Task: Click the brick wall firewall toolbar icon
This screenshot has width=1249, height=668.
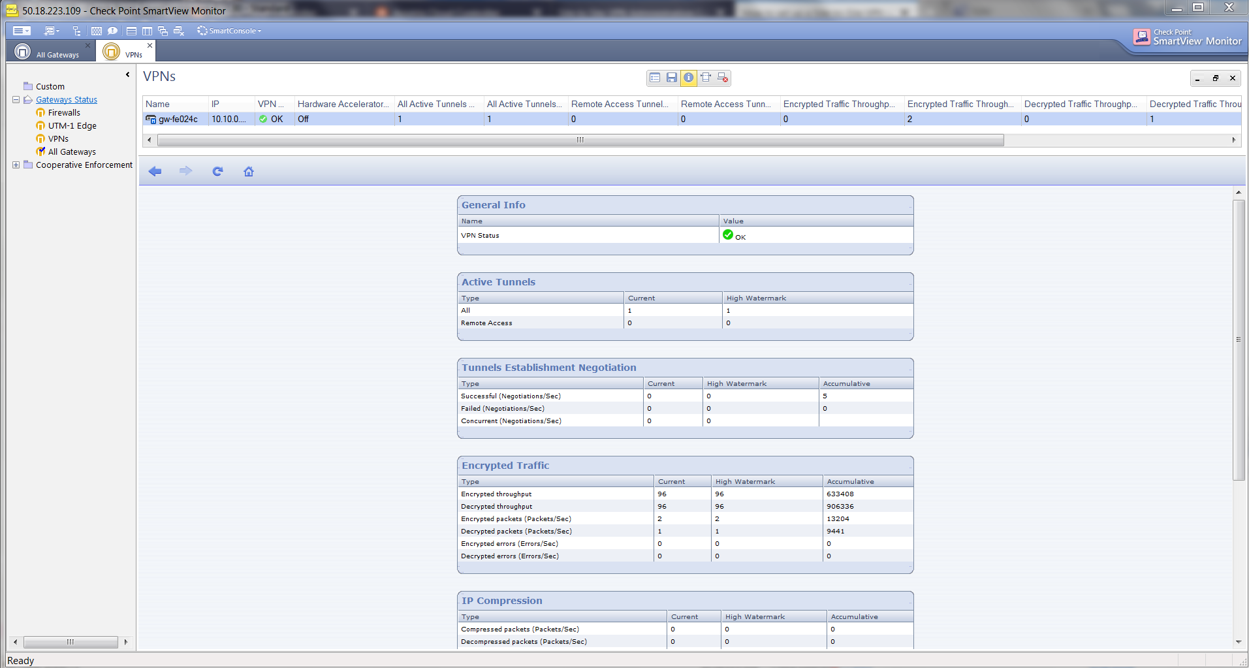Action: point(97,31)
